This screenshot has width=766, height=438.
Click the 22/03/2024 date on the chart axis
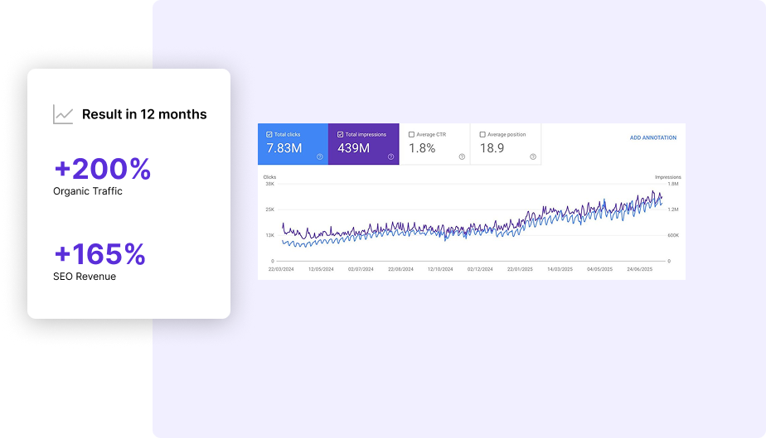point(279,269)
